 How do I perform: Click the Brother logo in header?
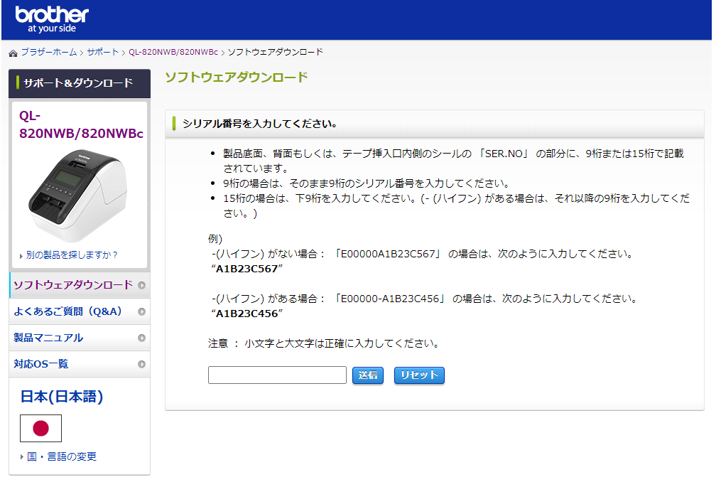[x=52, y=20]
